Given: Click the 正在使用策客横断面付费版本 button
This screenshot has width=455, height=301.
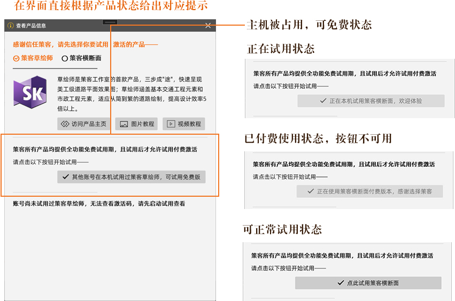Looking at the screenshot, I should coord(369,191).
